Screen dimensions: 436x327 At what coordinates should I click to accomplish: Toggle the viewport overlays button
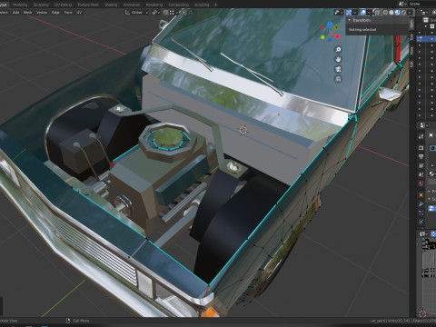[x=362, y=13]
